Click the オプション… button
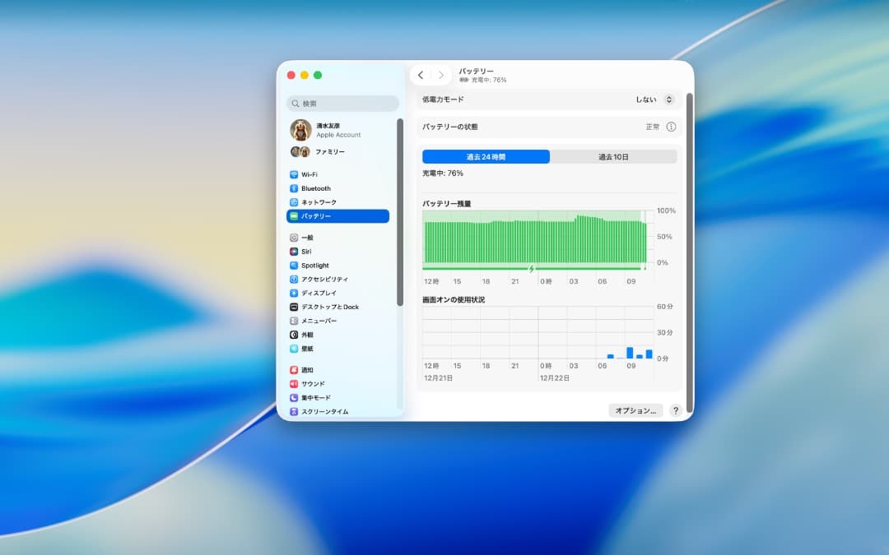 coord(635,409)
